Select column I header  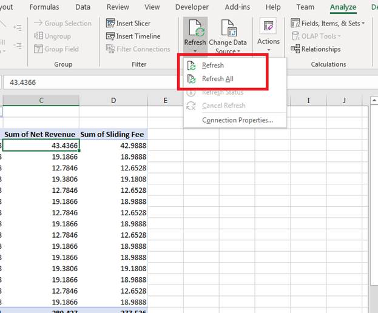coord(308,100)
